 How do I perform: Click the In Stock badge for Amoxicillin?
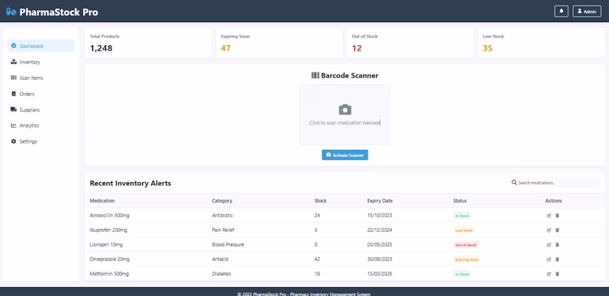462,216
